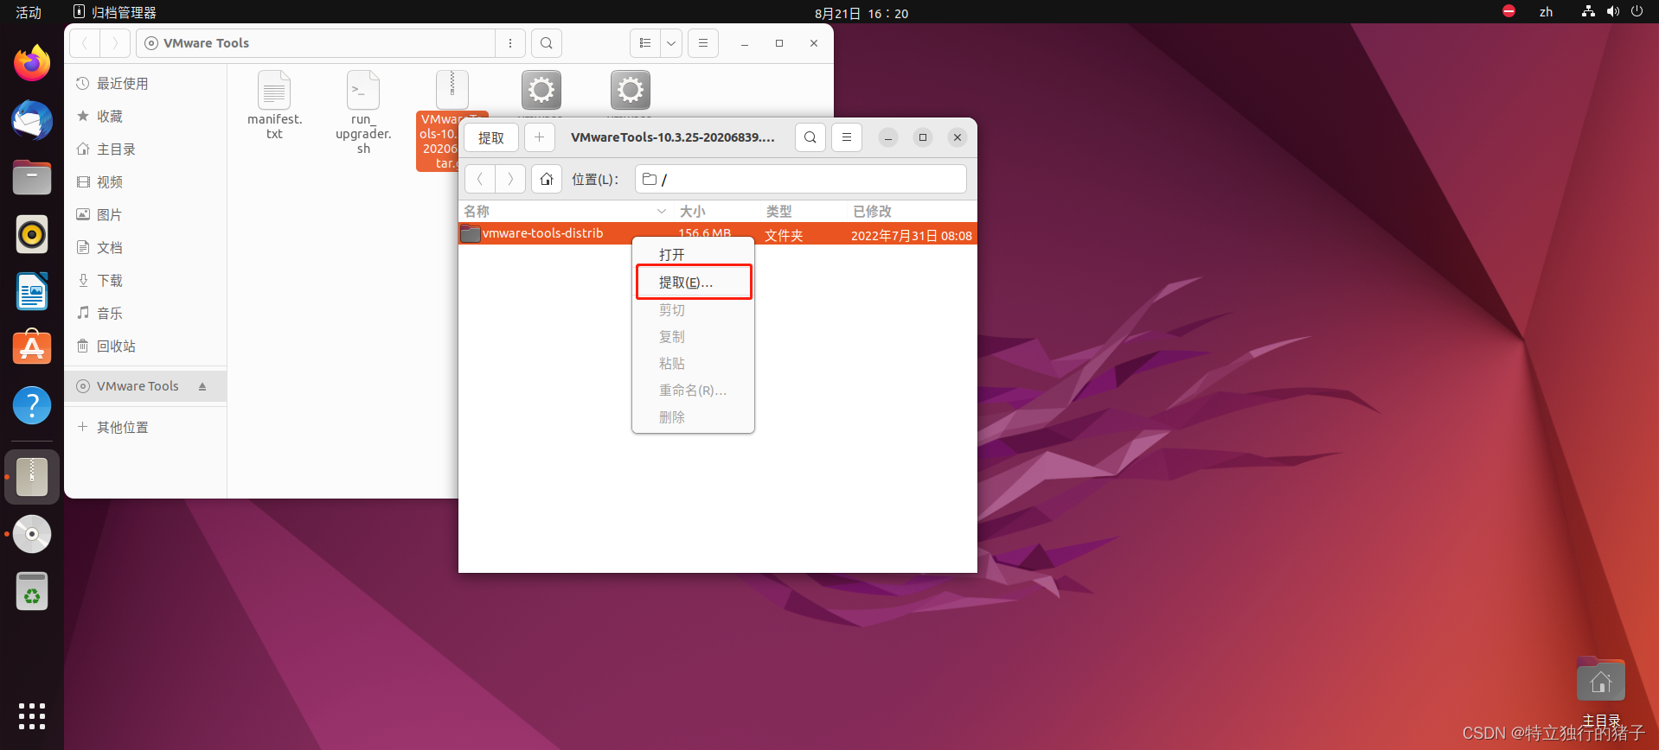The width and height of the screenshot is (1659, 750).
Task: Click the add files plus button
Action: (539, 137)
